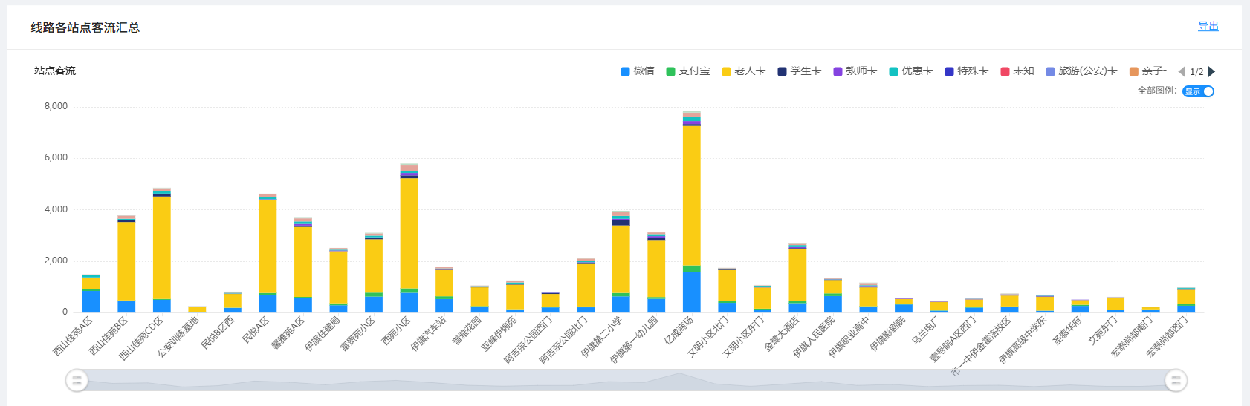Click the red 未知 legend icon

click(1005, 71)
